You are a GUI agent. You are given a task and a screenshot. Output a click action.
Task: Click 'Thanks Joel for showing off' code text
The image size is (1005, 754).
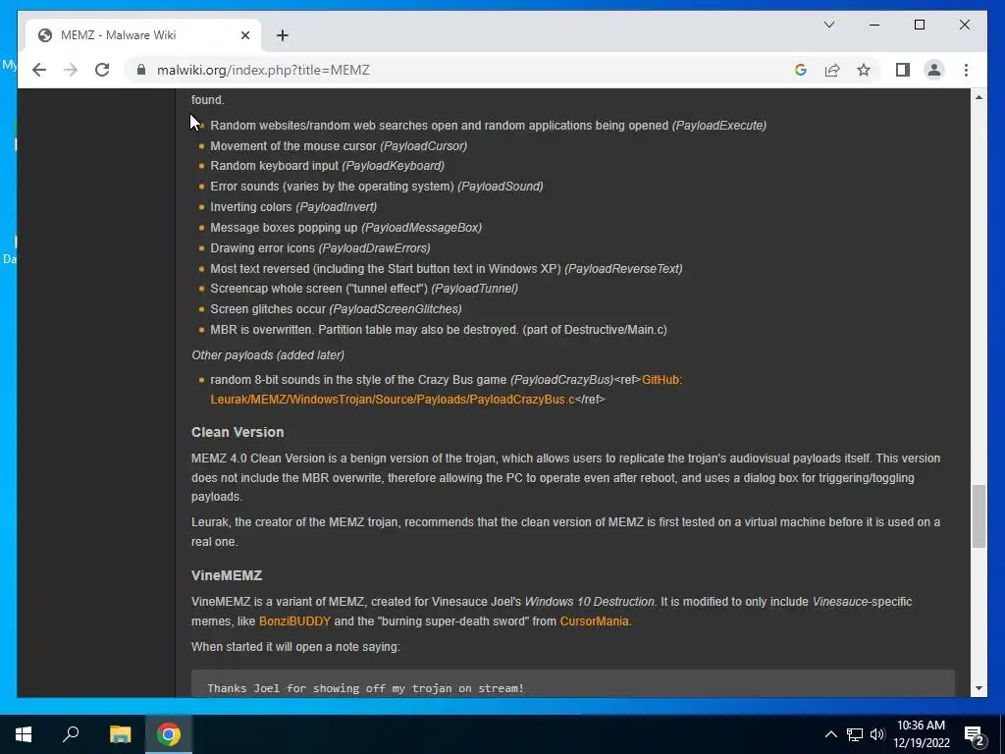coord(365,688)
